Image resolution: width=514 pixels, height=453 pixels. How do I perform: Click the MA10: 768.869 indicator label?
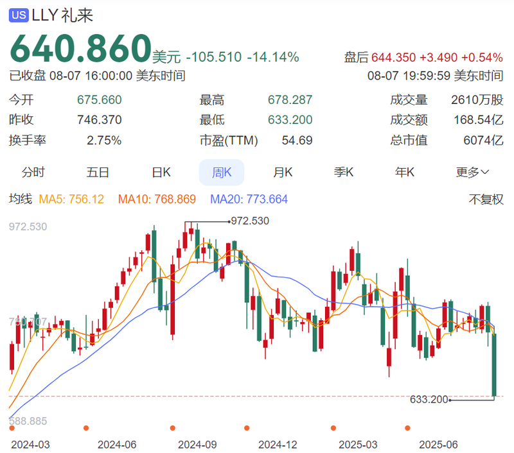(157, 199)
